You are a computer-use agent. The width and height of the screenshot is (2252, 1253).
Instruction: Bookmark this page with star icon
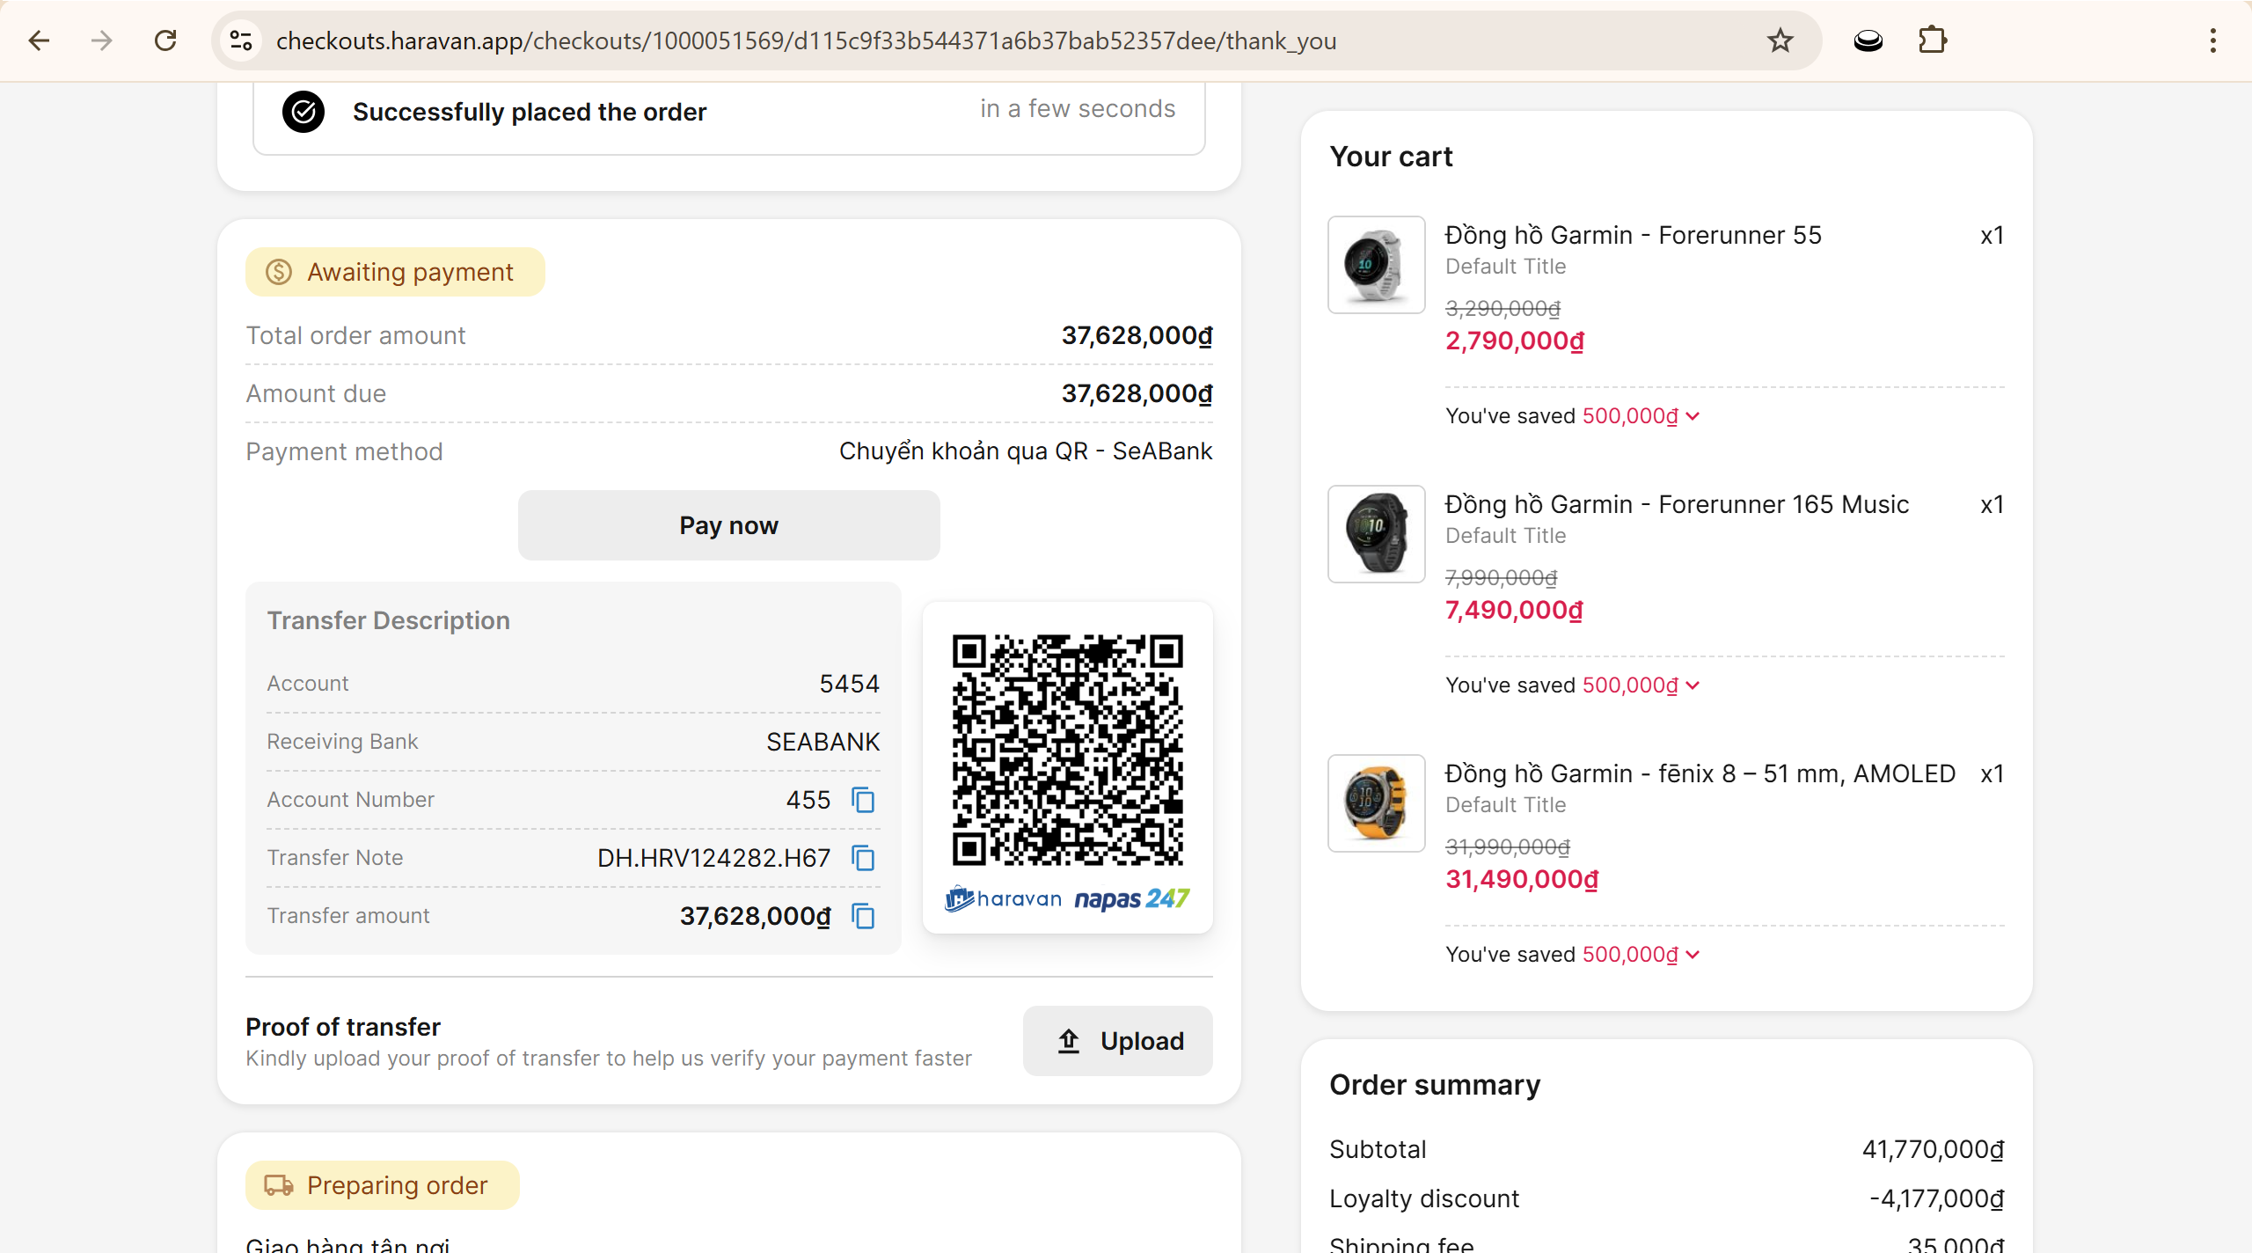point(1780,40)
